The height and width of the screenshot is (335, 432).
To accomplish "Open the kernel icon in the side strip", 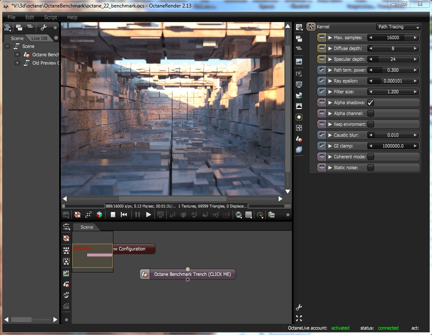I will (x=299, y=128).
